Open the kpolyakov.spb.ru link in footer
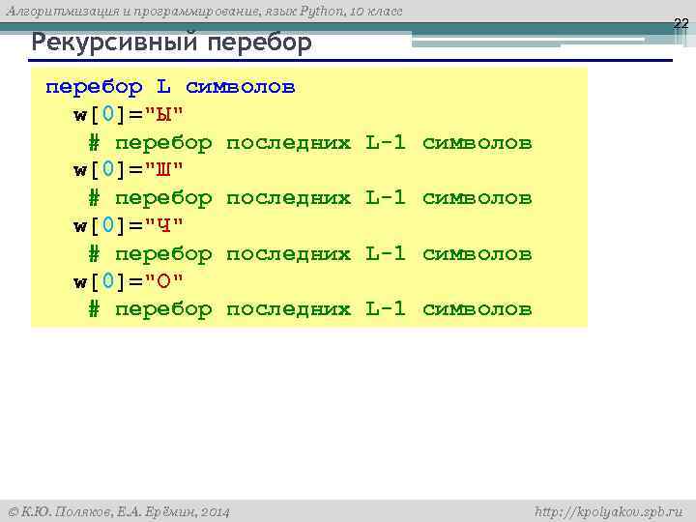Viewport: 696px width, 522px height. (x=609, y=511)
